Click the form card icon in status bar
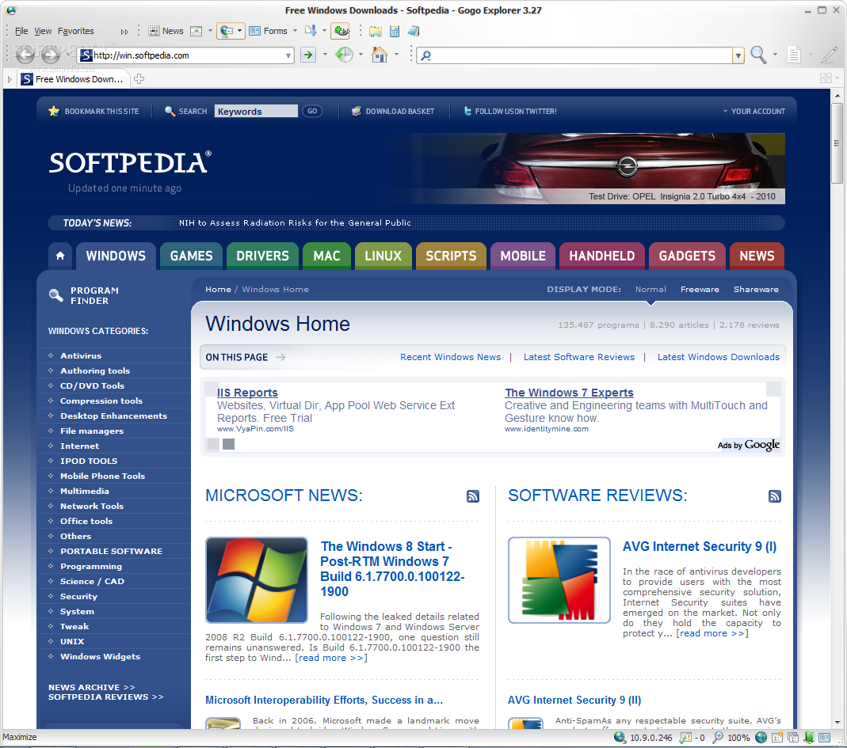Screen dimensions: 847x748 (824, 737)
